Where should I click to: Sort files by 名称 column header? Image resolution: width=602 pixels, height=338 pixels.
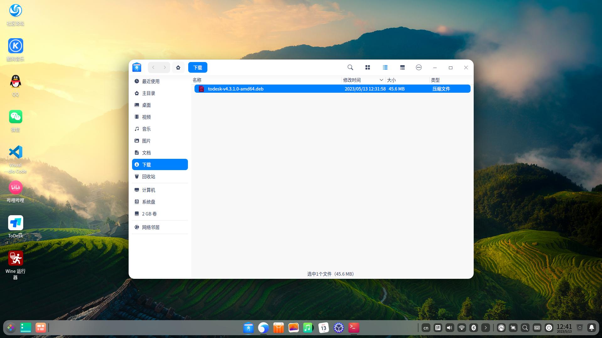tap(197, 80)
